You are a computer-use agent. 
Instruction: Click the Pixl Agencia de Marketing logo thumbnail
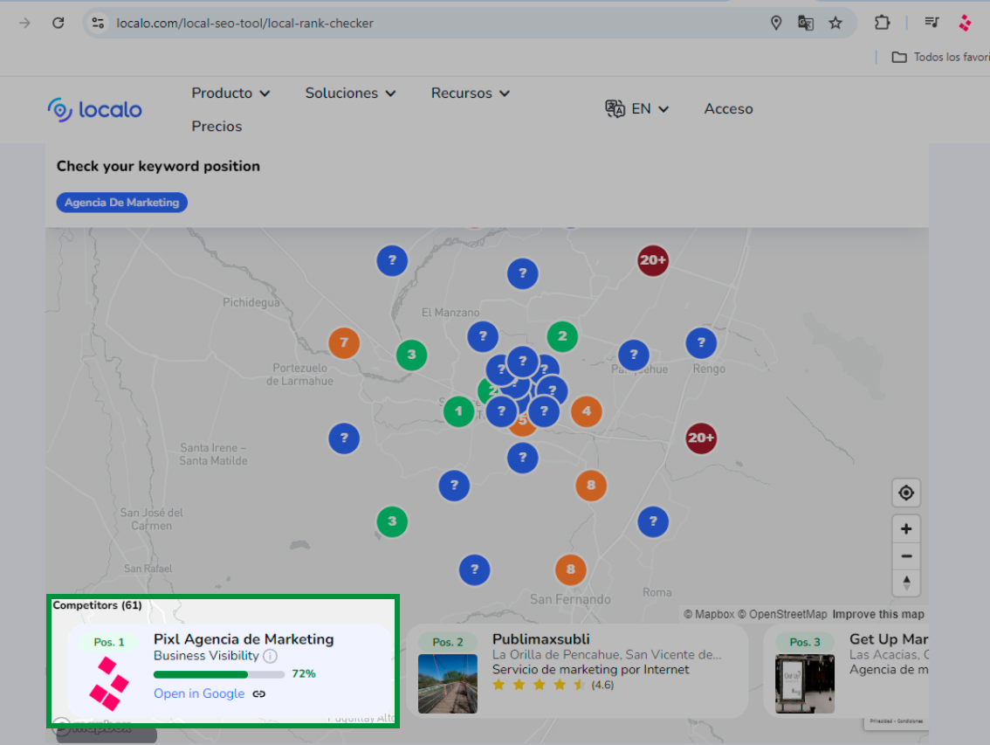point(108,684)
